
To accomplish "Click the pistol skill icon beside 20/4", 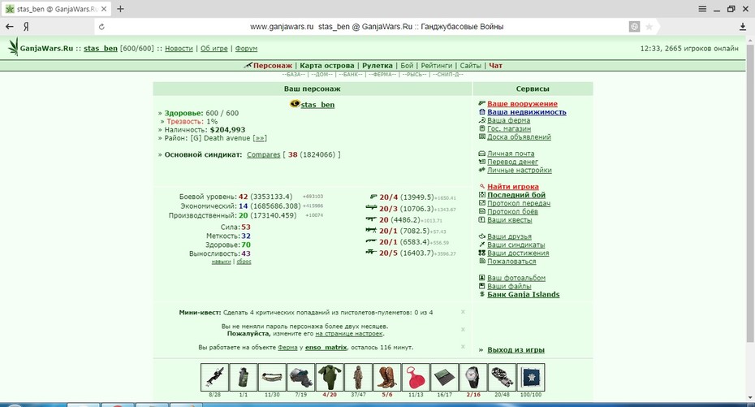I will click(373, 197).
